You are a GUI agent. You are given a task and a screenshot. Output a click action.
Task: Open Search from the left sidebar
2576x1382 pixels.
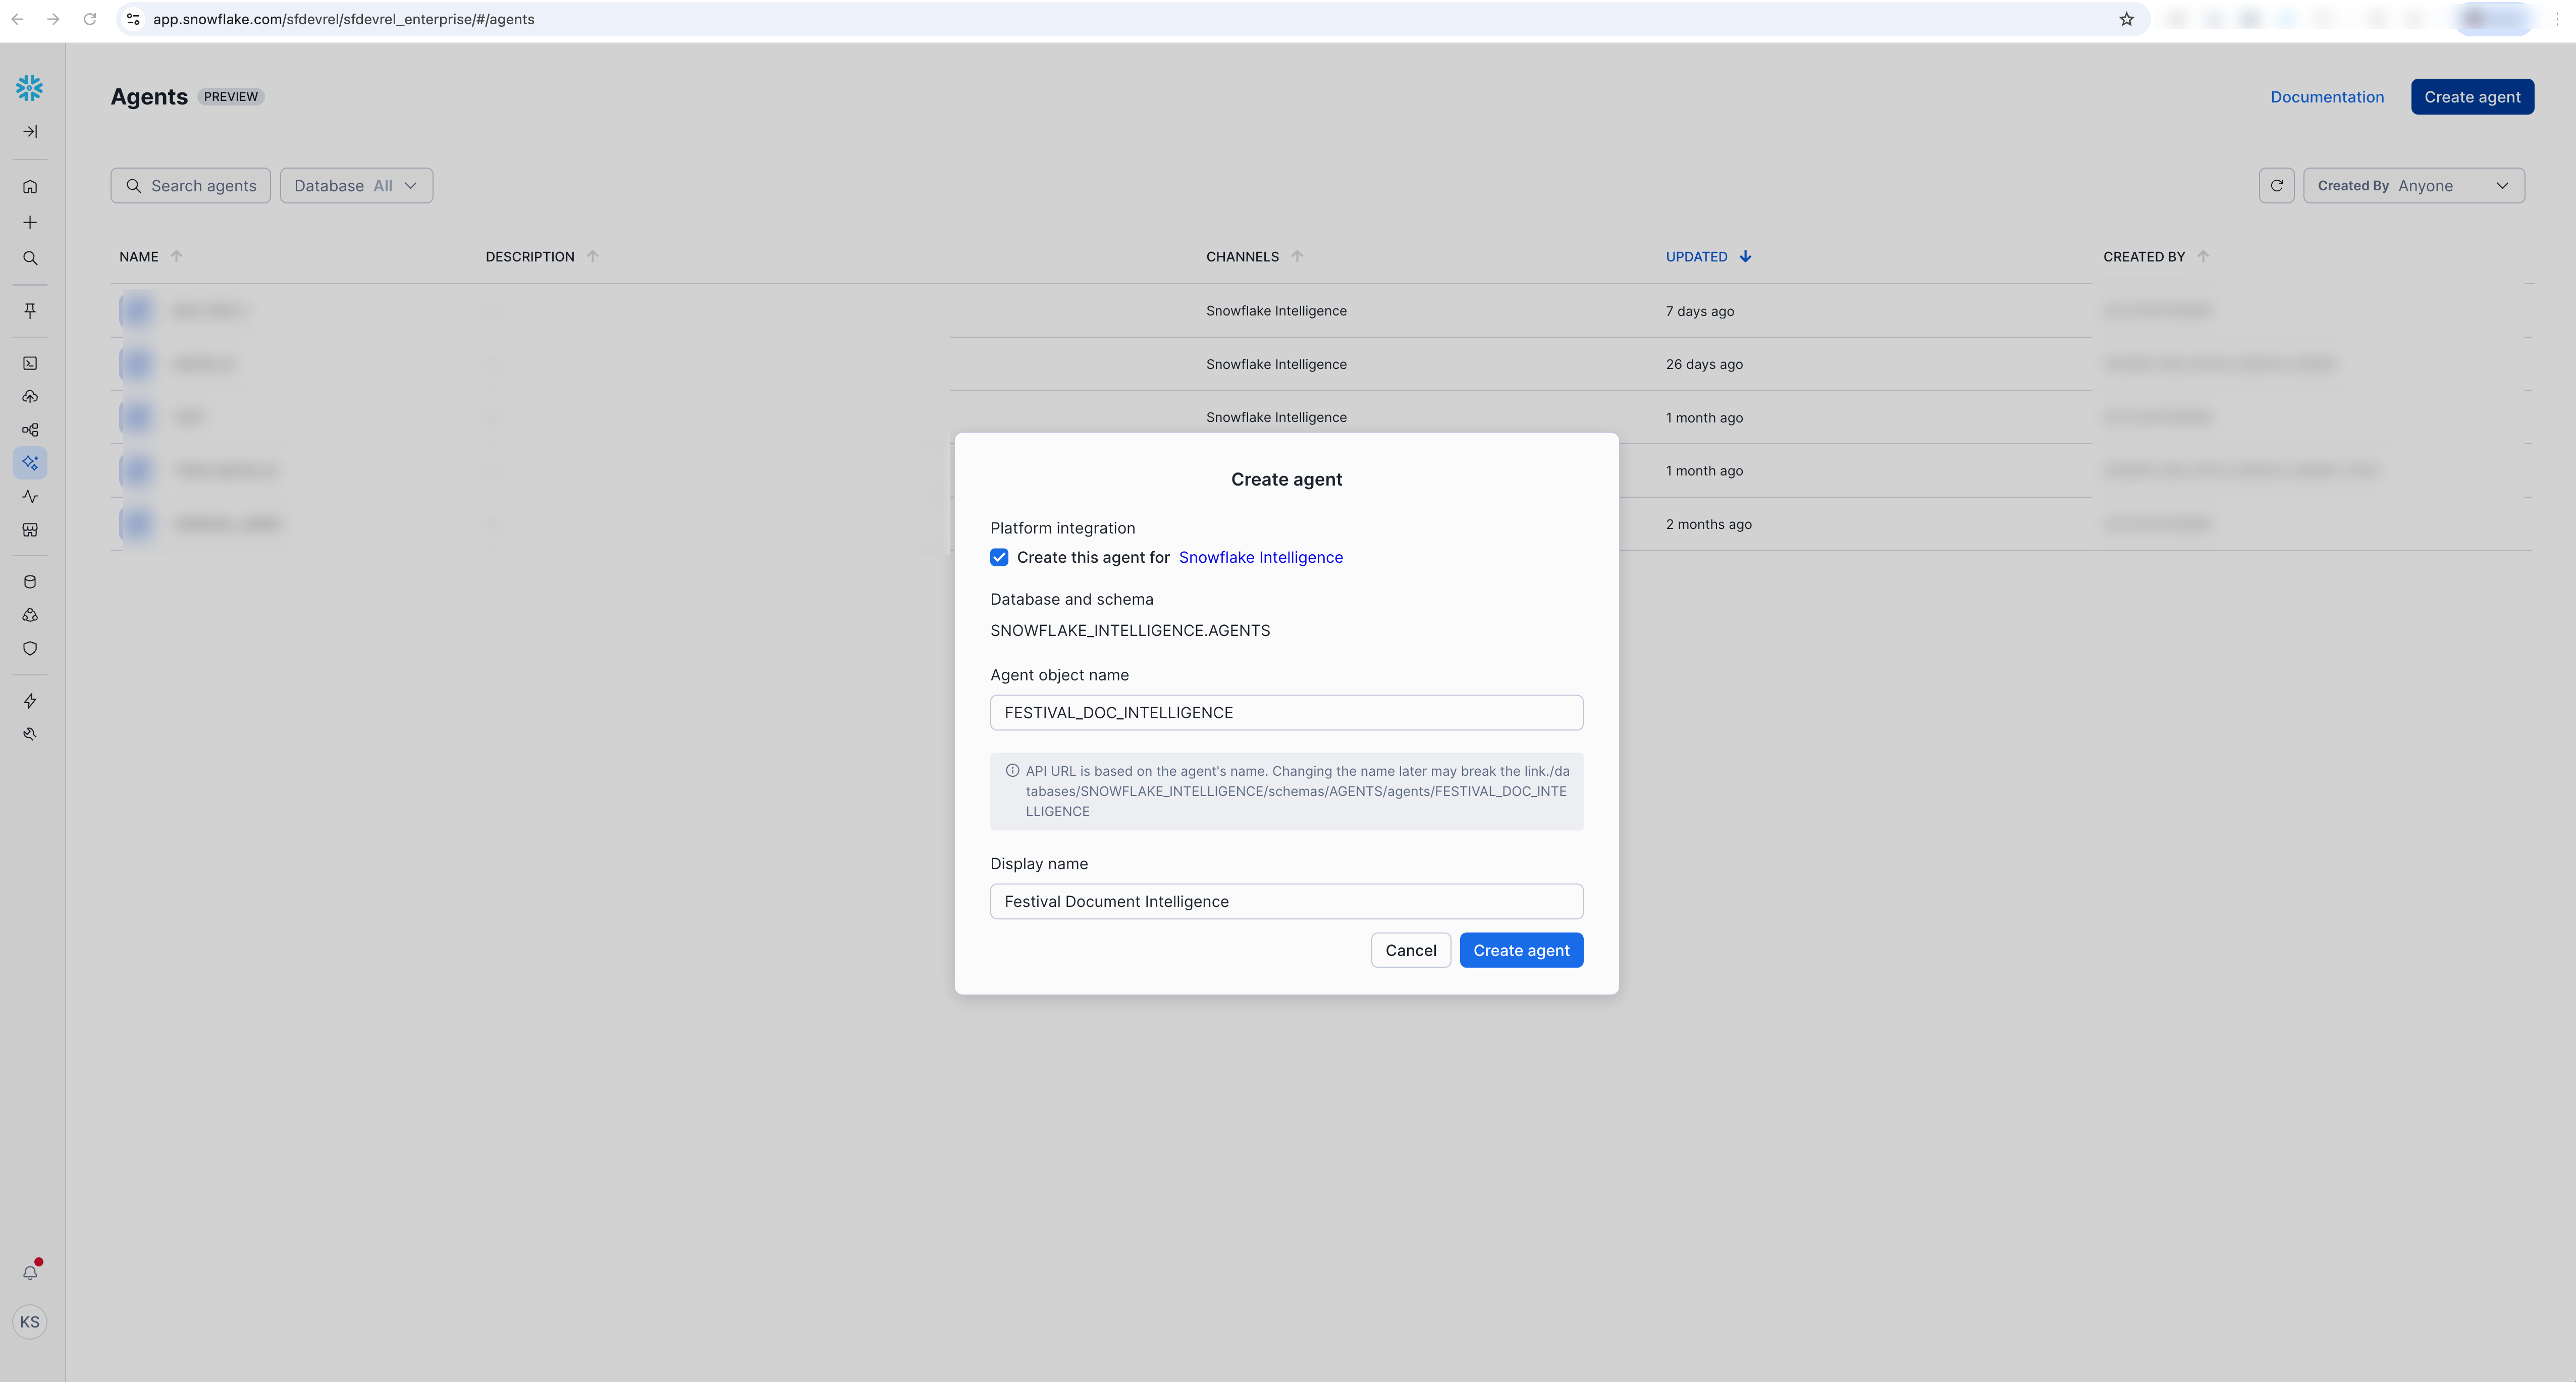(x=29, y=258)
